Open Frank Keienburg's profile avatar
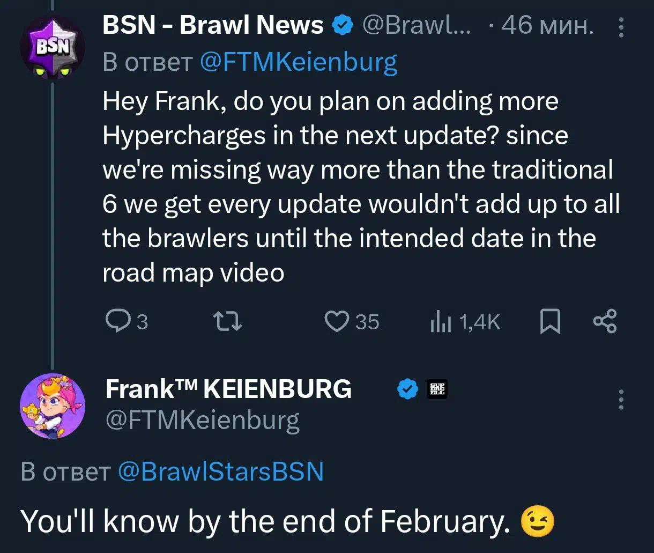654x553 pixels. pyautogui.click(x=51, y=405)
